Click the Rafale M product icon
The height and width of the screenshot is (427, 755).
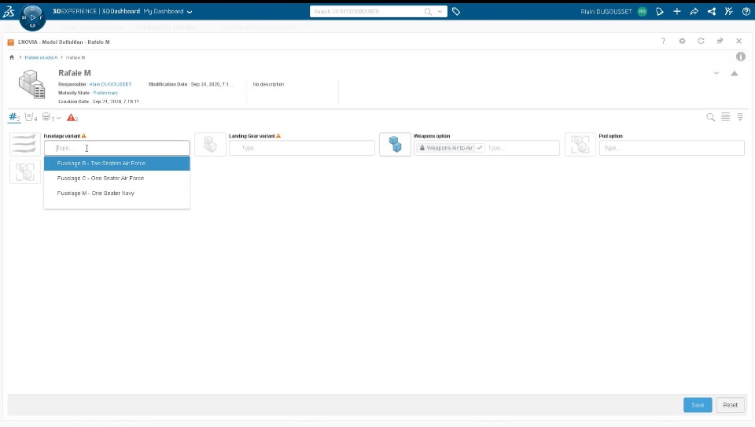click(31, 84)
